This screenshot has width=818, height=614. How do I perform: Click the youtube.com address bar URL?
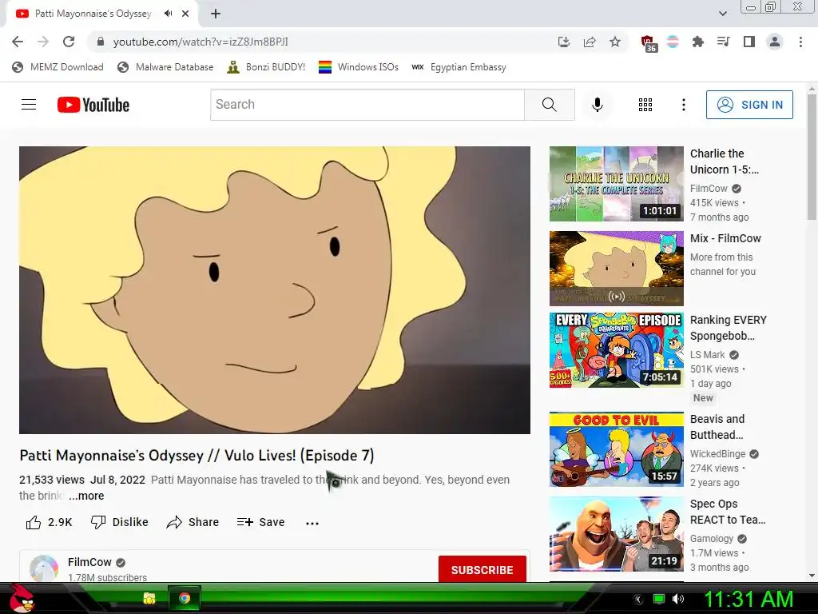pos(201,42)
